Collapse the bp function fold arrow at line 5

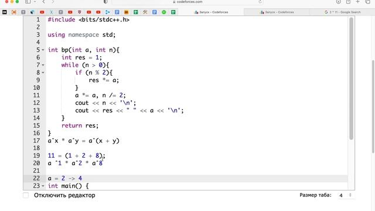43,50
